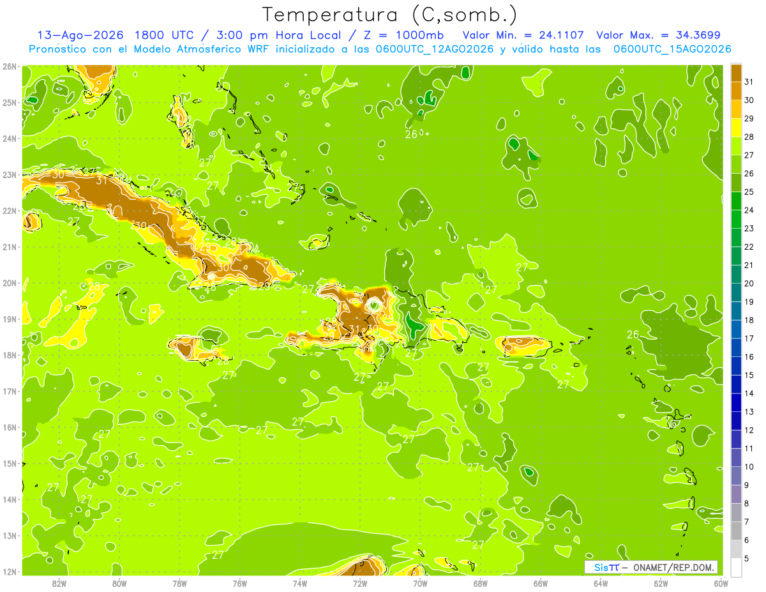Click longitude axis label '64W'

[x=601, y=583]
